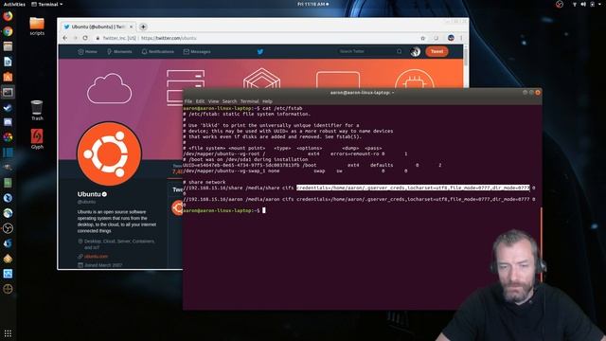Select the Trash icon on the desktop

[x=37, y=110]
